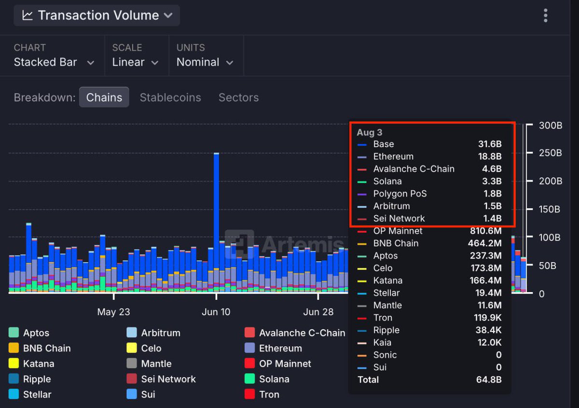The width and height of the screenshot is (579, 408).
Task: Toggle the Ripple legend item
Action: [30, 379]
